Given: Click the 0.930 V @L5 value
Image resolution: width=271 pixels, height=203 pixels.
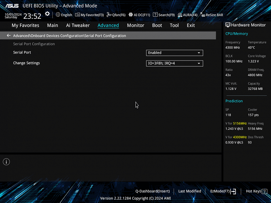Looking at the screenshot, I should pos(234,142).
